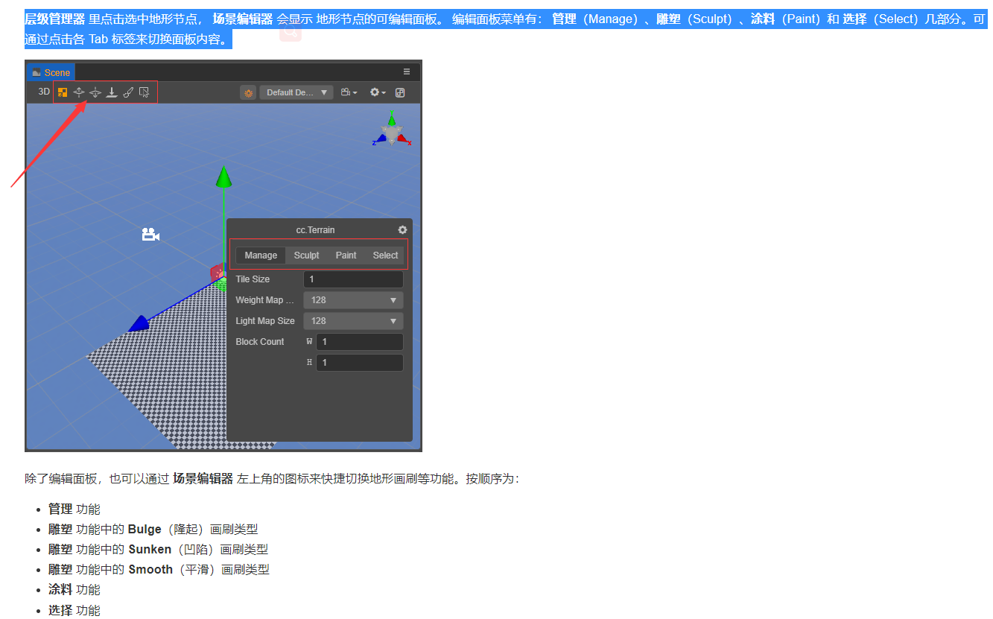Open the scene camera options dropdown

point(349,92)
